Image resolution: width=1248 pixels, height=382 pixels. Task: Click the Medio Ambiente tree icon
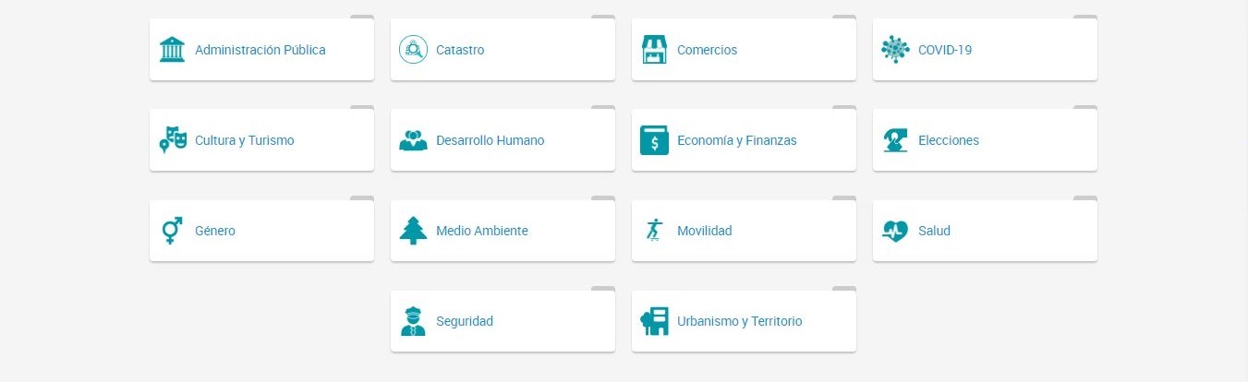(x=413, y=231)
